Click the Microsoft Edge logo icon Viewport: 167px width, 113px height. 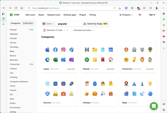pyautogui.click(x=47, y=60)
